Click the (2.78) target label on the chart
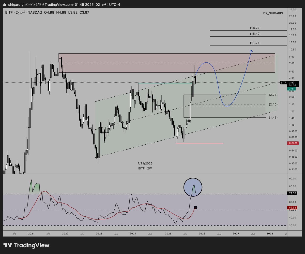The width and height of the screenshot is (305, 254). (273, 95)
